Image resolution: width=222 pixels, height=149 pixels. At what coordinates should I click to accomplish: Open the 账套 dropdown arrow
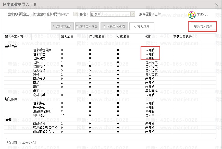(x=133, y=14)
